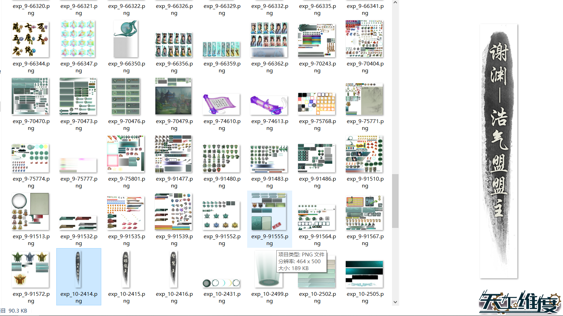Viewport: 563px width, 316px height.
Task: Select exp_9-74613.png rolled scroll image
Action: pos(269,105)
